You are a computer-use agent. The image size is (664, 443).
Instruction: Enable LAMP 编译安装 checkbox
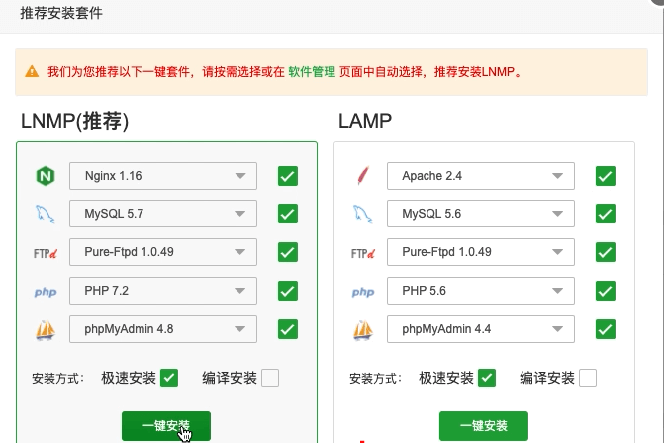click(588, 378)
